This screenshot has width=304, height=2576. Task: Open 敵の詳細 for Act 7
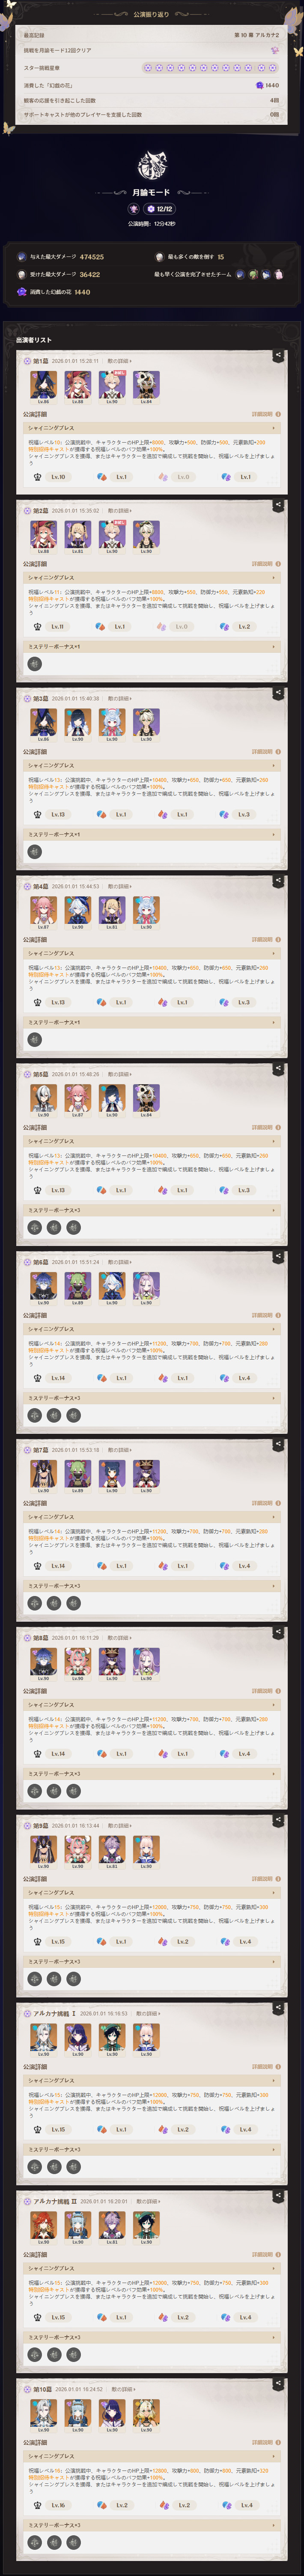tap(119, 1450)
